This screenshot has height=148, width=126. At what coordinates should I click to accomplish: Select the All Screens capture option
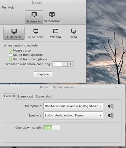[36, 33]
